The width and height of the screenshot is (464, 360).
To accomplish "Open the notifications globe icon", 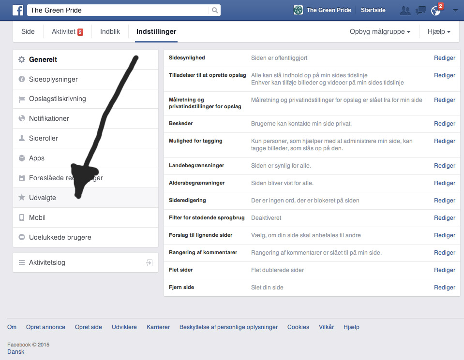I will 435,11.
